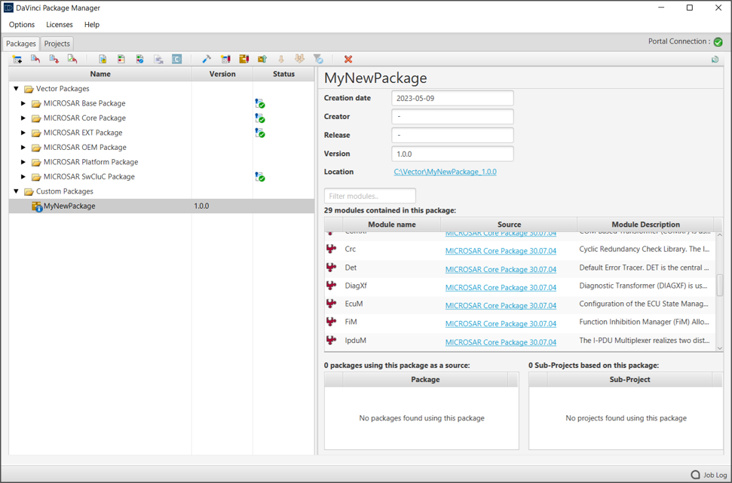Click the document icon with red up arrow
The width and height of the screenshot is (732, 483).
pyautogui.click(x=35, y=60)
